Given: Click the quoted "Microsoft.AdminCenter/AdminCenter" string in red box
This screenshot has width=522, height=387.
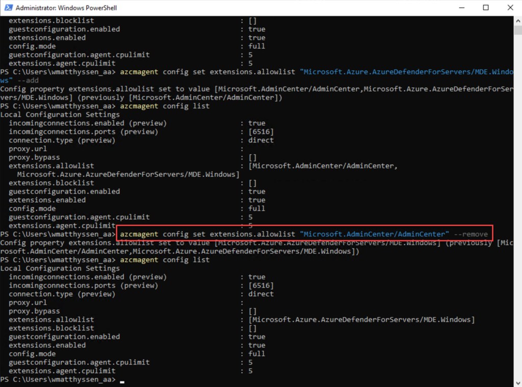Looking at the screenshot, I should click(374, 234).
